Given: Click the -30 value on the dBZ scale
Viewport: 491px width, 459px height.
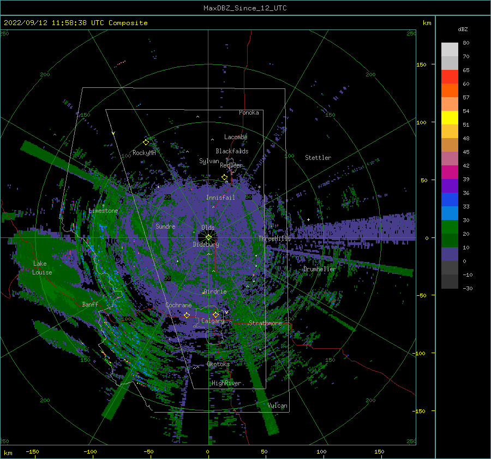Looking at the screenshot, I should click(468, 288).
